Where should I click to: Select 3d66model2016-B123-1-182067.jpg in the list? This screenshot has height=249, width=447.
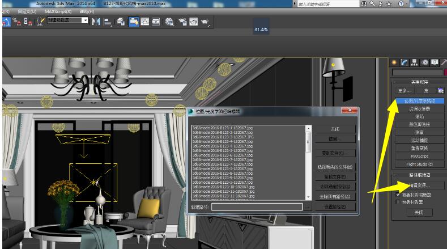[223, 128]
